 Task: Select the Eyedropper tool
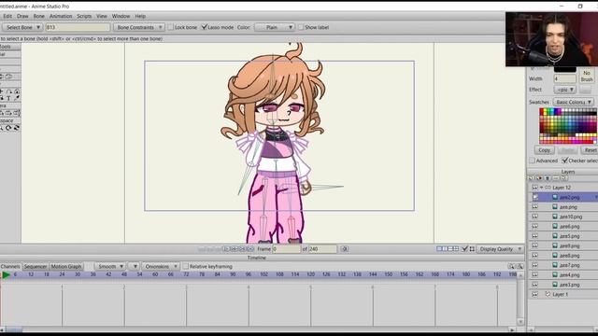pos(17,98)
